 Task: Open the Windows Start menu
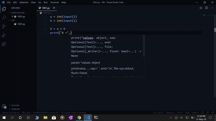click(x=4, y=118)
